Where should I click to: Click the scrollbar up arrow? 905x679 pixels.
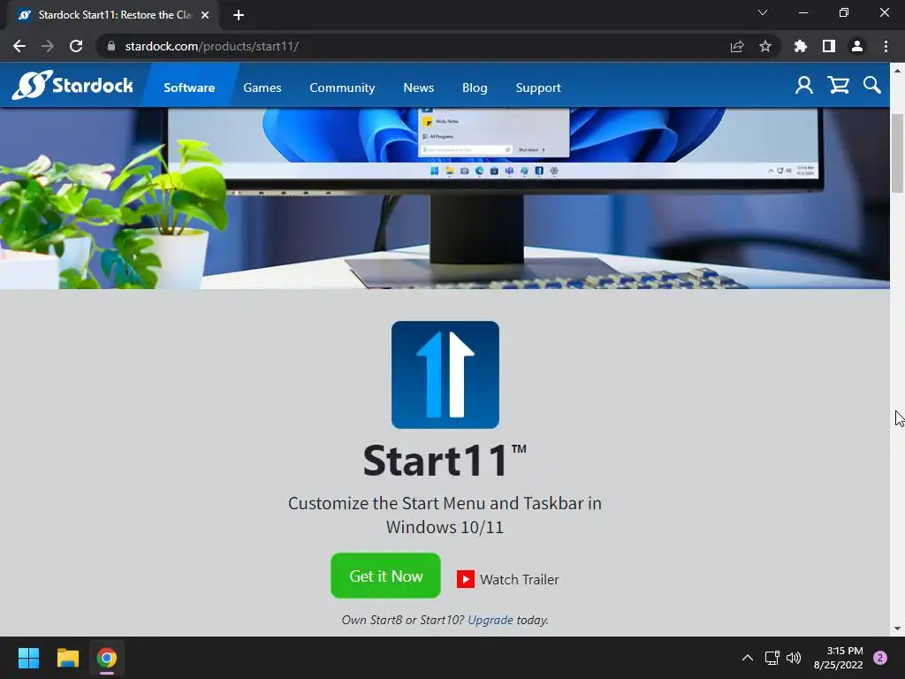[x=898, y=71]
